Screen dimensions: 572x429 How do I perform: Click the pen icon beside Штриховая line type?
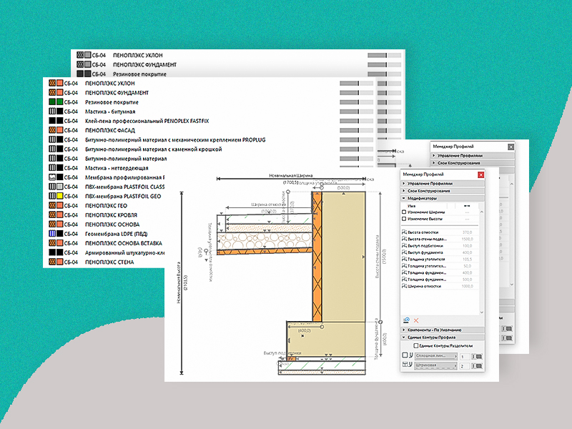coord(478,365)
